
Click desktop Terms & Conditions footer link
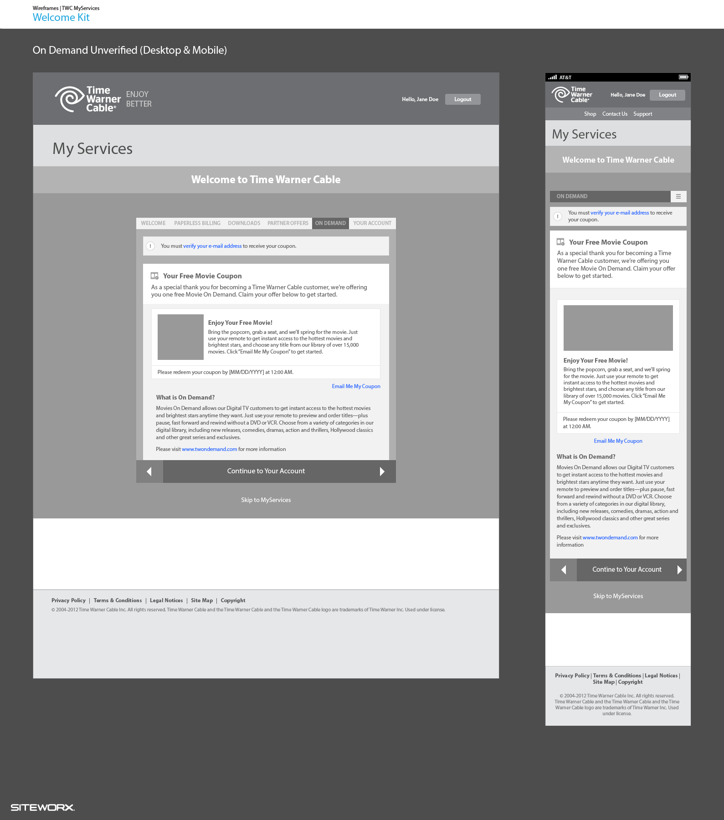coord(118,600)
